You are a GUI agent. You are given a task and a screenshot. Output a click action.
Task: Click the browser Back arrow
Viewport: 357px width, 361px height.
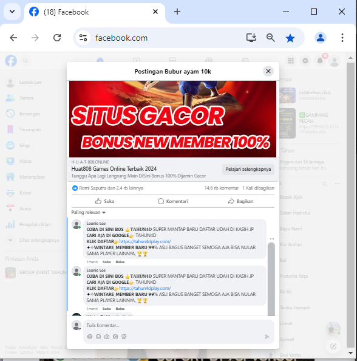coord(13,38)
